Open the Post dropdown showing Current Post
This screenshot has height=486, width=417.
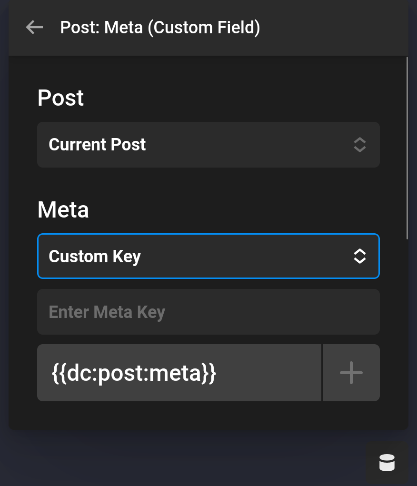(x=208, y=145)
